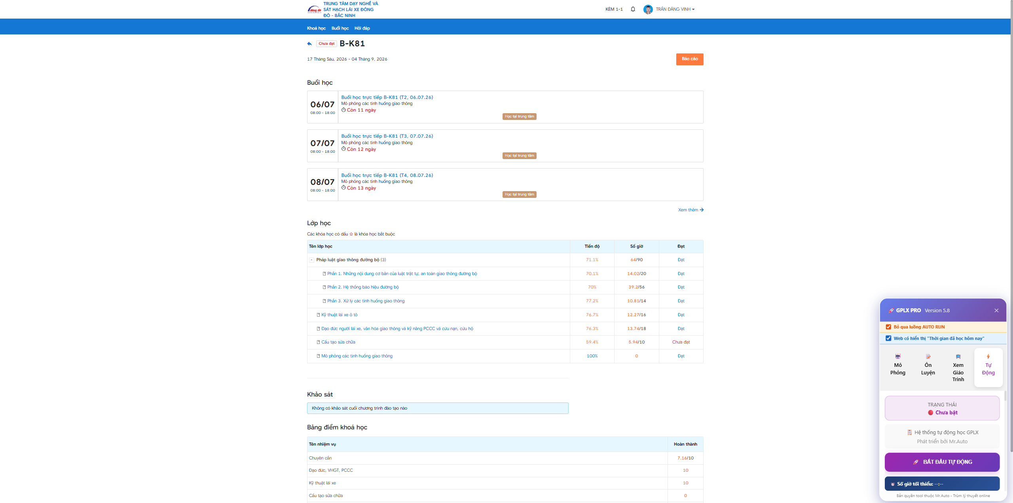The width and height of the screenshot is (1013, 503).
Task: Open Mô phỏng các tình huống giao thông class
Action: tap(357, 356)
